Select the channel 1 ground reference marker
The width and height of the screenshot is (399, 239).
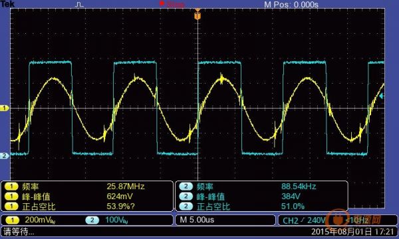coord(5,108)
